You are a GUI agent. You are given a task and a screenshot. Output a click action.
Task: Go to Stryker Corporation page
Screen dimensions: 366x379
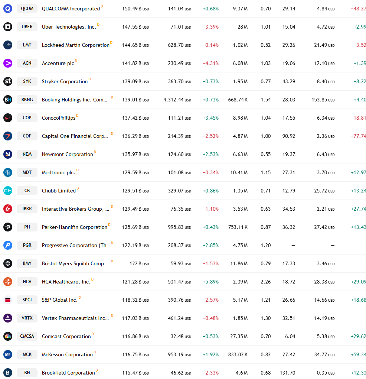point(65,81)
